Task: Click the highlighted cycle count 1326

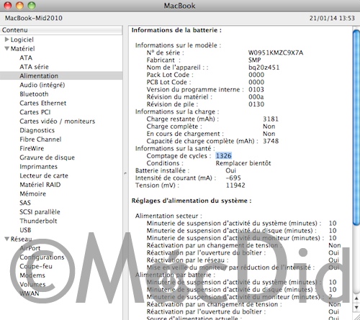Action: coord(223,156)
